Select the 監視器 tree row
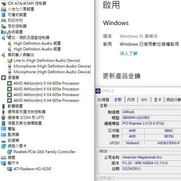 [x=13, y=135]
